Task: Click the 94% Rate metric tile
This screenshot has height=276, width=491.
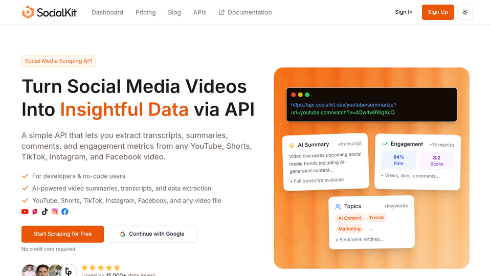Action: (x=398, y=160)
